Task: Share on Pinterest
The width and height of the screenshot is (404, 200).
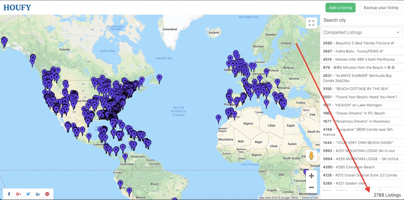Action: (47, 194)
